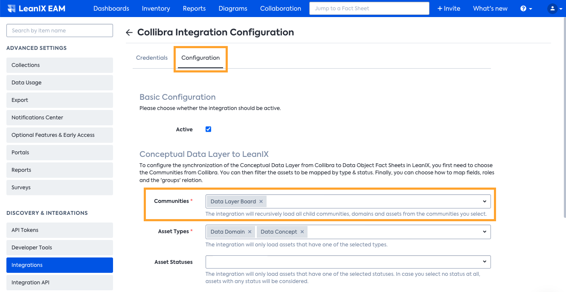Open Surveys settings

(x=60, y=188)
